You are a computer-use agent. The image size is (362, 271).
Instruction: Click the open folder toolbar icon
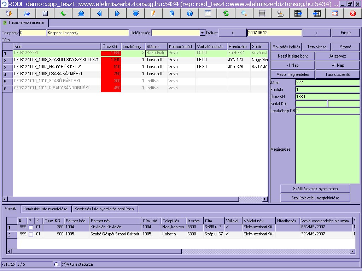tap(27, 13)
